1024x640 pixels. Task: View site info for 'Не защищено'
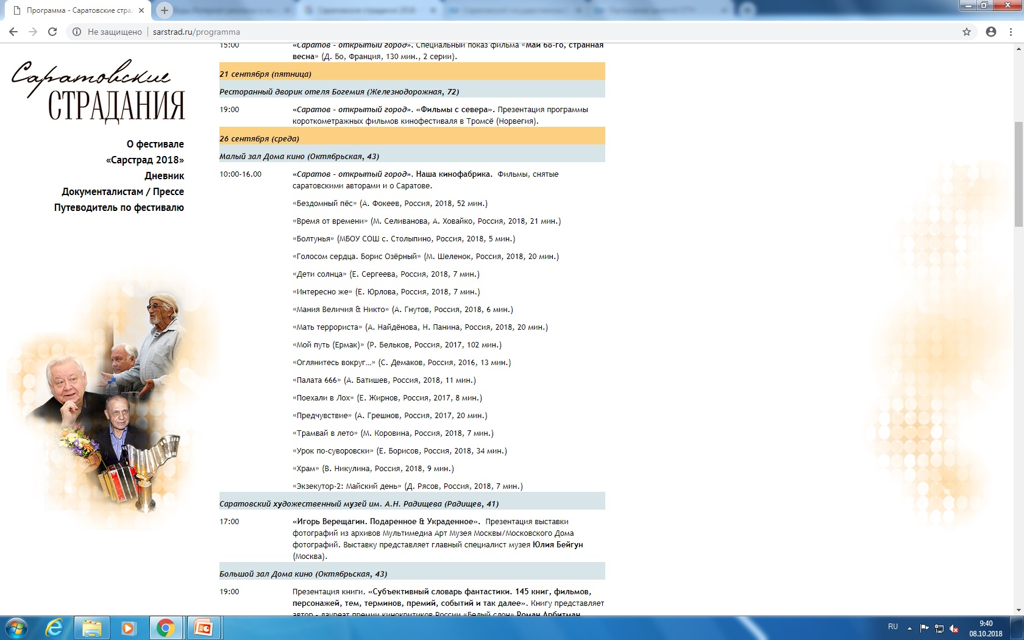point(107,32)
